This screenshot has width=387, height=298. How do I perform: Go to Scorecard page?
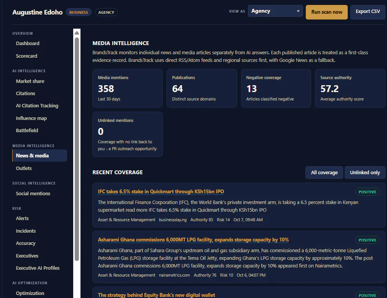(26, 56)
